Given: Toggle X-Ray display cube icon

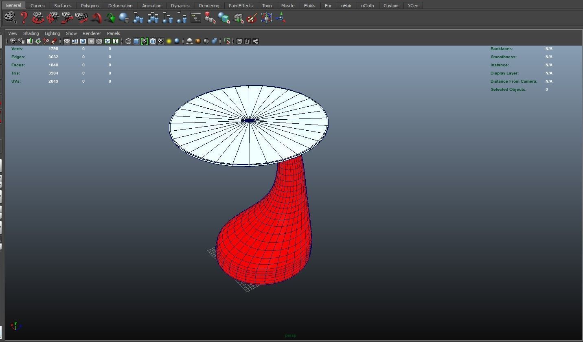Looking at the screenshot, I should (x=239, y=41).
